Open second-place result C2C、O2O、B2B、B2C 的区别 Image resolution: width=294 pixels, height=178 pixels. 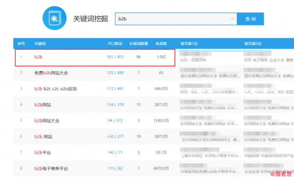(x=269, y=92)
